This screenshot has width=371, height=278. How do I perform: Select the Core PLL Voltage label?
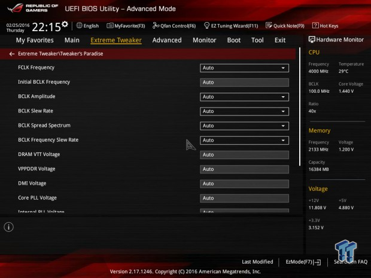(37, 198)
